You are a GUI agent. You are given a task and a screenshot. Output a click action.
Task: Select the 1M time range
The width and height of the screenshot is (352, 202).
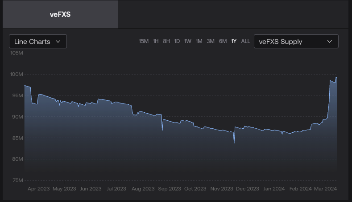[x=199, y=41]
